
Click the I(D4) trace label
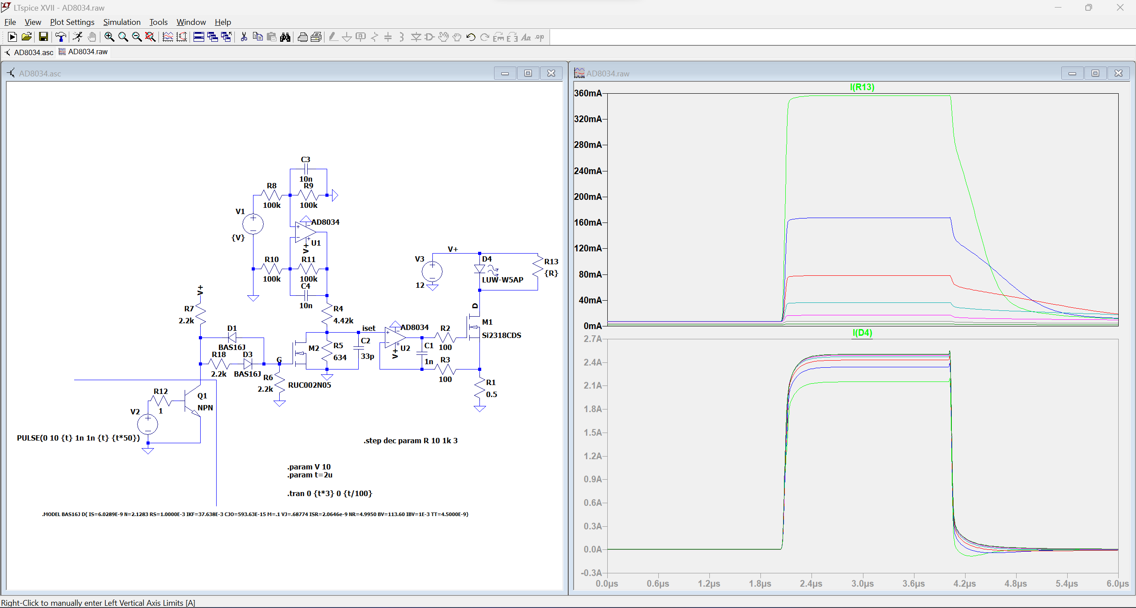coord(862,333)
